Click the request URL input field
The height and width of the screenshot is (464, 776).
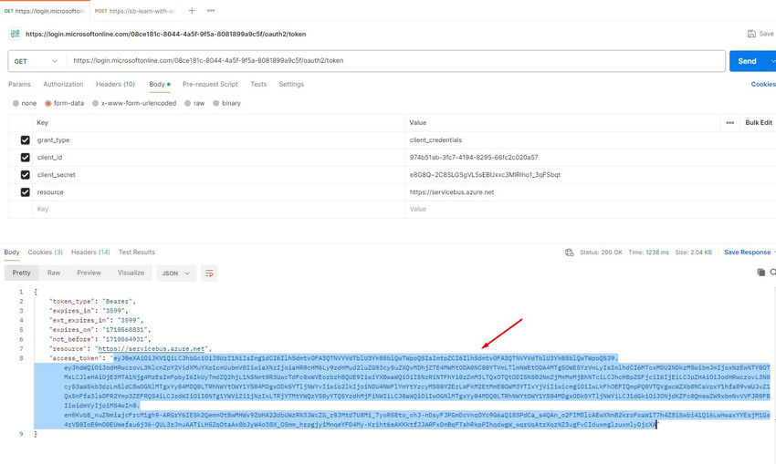[x=393, y=61]
